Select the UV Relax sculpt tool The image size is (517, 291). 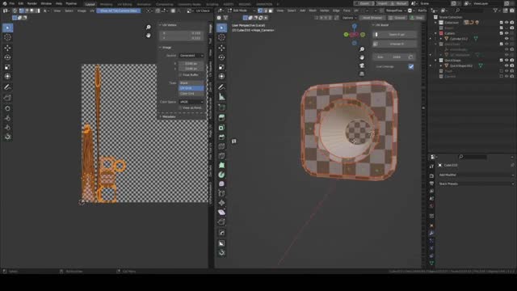pyautogui.click(x=7, y=118)
